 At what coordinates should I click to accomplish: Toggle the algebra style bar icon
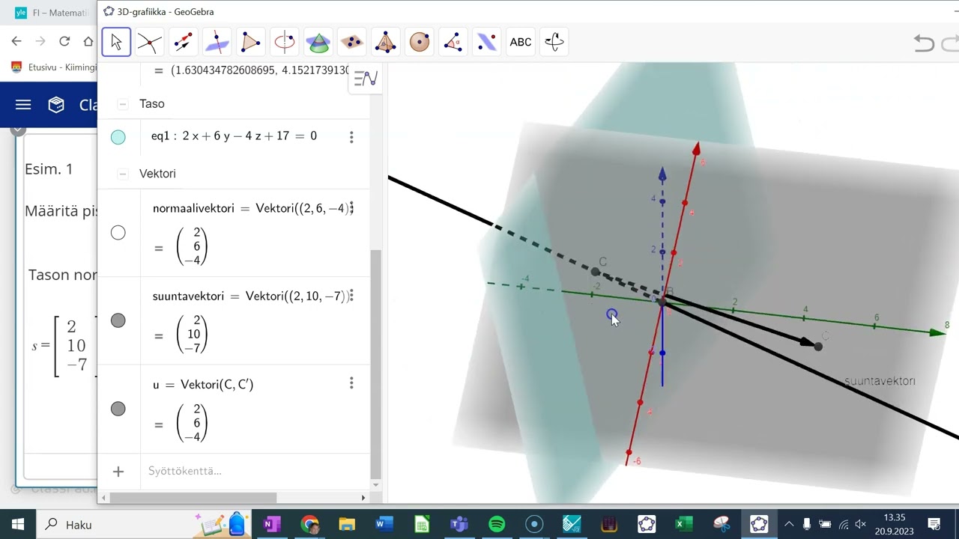[366, 78]
